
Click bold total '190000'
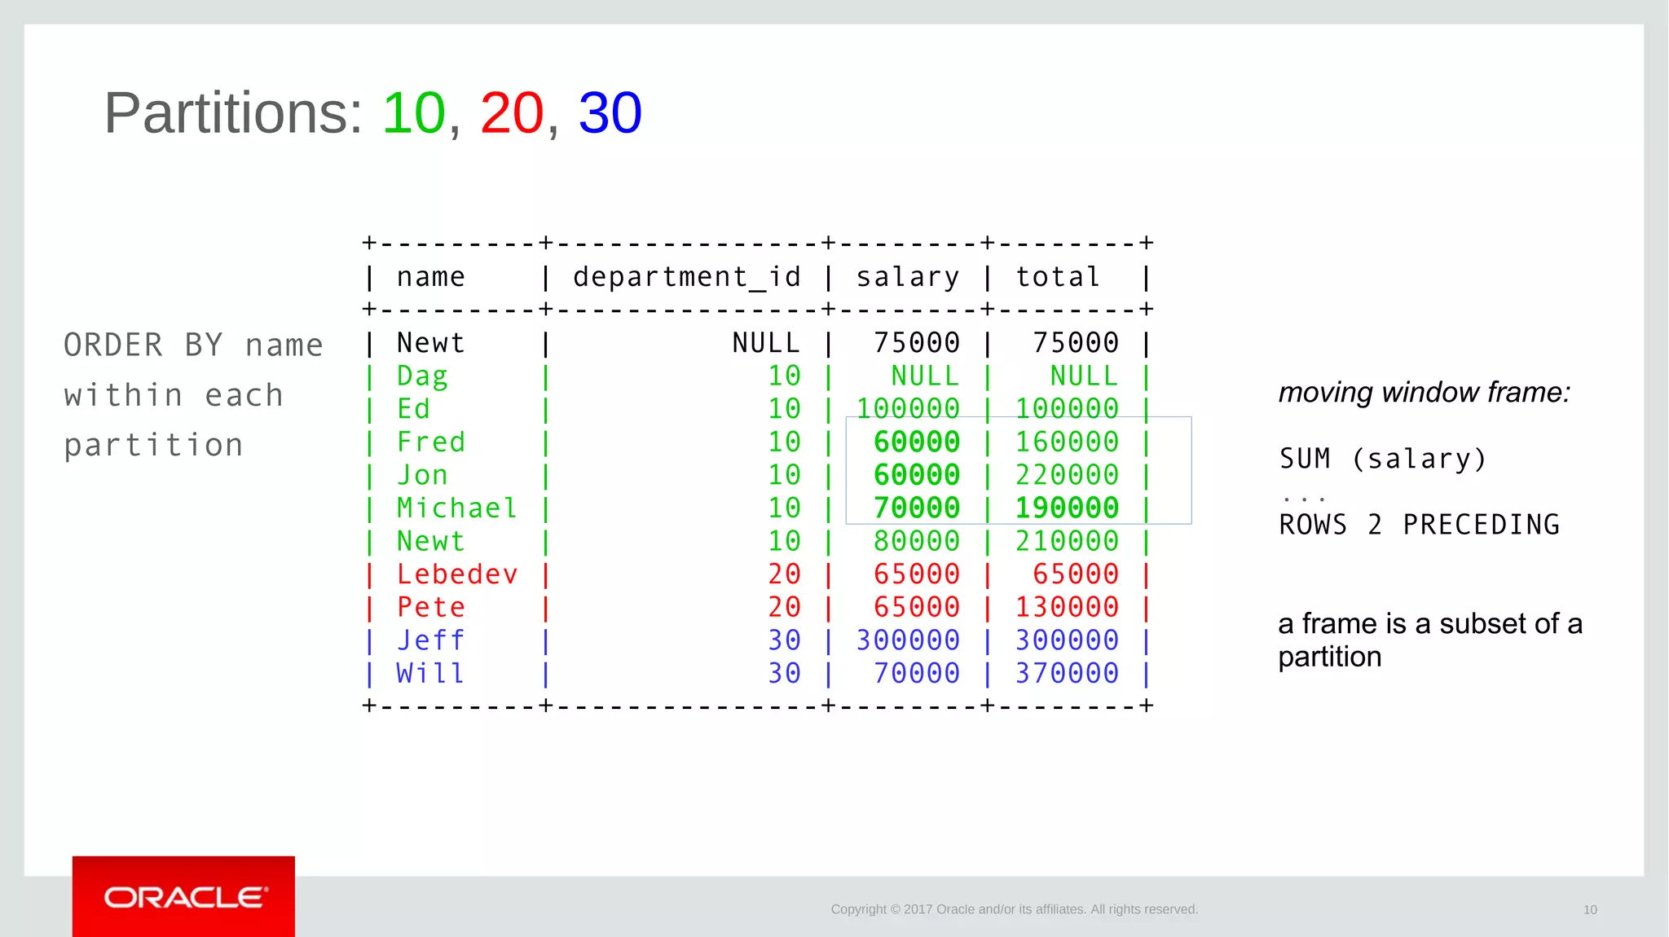pyautogui.click(x=1067, y=508)
